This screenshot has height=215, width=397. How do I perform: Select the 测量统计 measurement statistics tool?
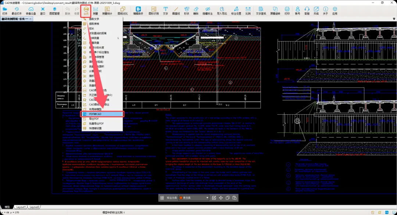107,10
